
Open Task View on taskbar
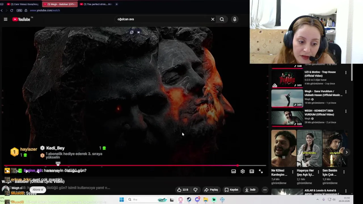point(172,199)
